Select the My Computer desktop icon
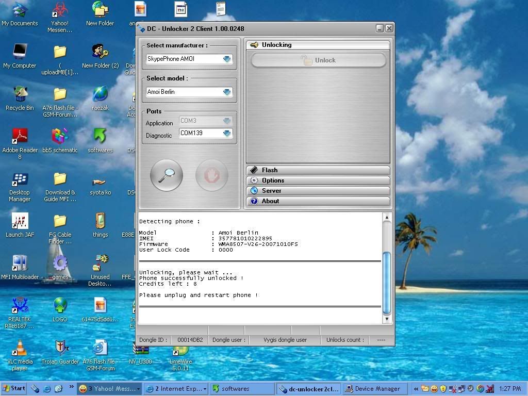 click(x=20, y=57)
